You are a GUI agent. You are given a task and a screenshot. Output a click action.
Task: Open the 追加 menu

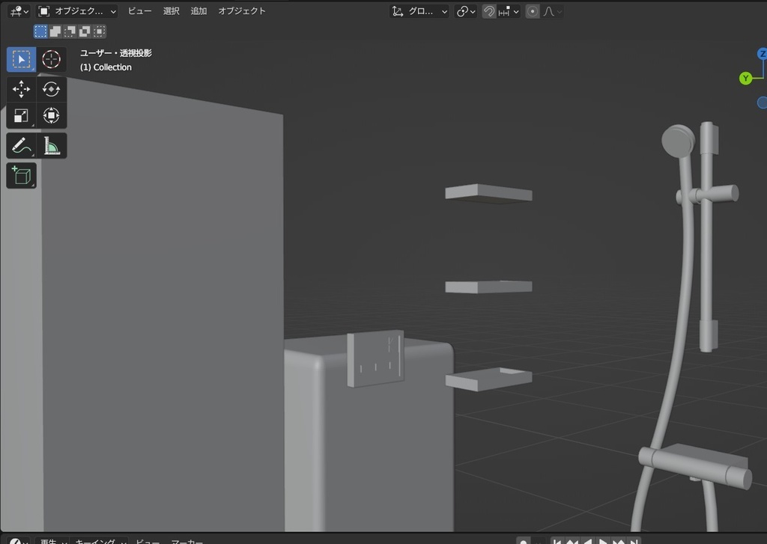pos(198,10)
